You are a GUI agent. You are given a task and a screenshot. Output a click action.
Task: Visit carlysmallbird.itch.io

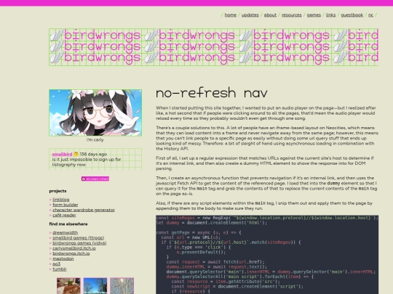[74, 248]
